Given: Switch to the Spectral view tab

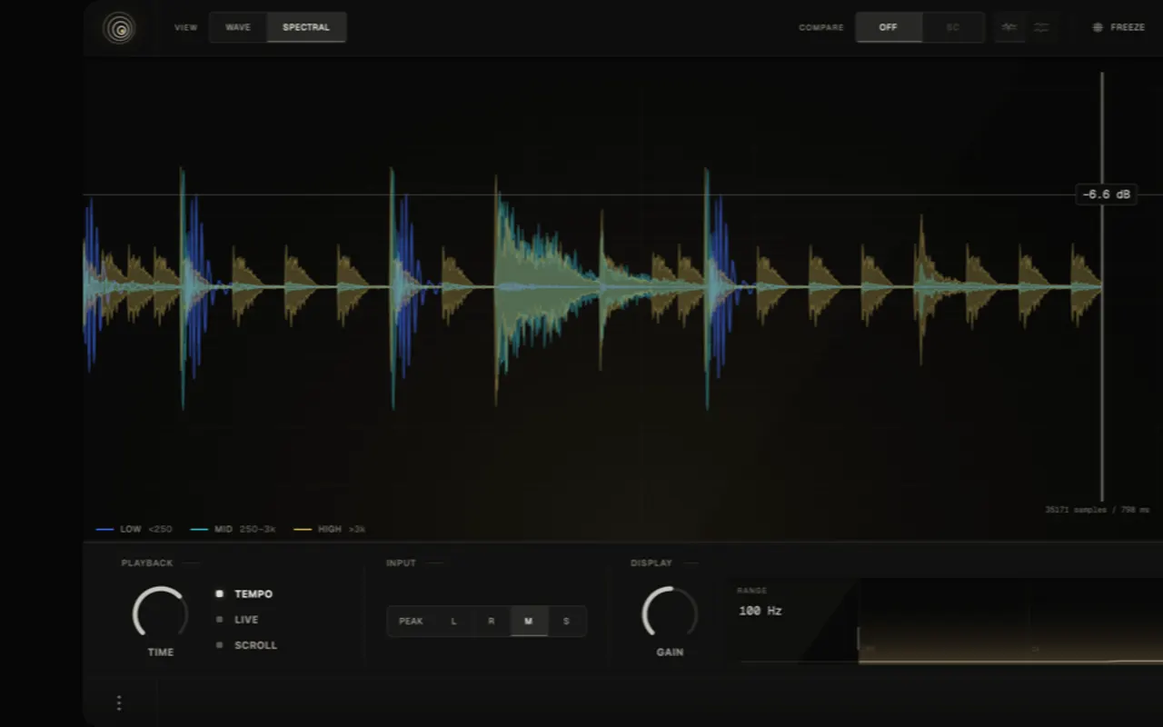Looking at the screenshot, I should click(x=306, y=27).
